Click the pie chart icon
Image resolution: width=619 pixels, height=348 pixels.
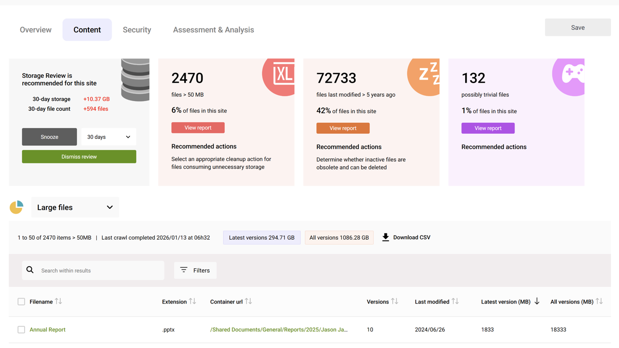[16, 207]
